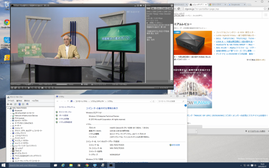This screenshot has width=269, height=168.
Task: Open the StationTV & SB-TV06-WRIP review link
Action: tap(235, 44)
